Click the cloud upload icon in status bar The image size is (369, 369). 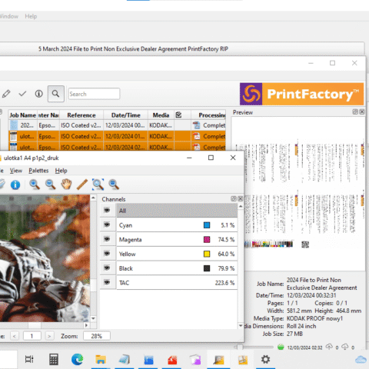(x=329, y=347)
